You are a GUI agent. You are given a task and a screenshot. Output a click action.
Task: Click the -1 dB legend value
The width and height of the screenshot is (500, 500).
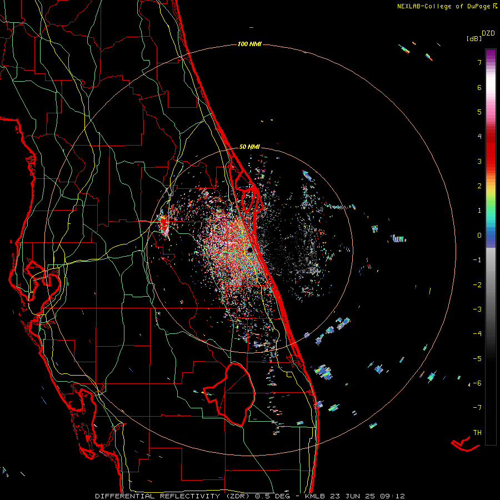pyautogui.click(x=477, y=260)
